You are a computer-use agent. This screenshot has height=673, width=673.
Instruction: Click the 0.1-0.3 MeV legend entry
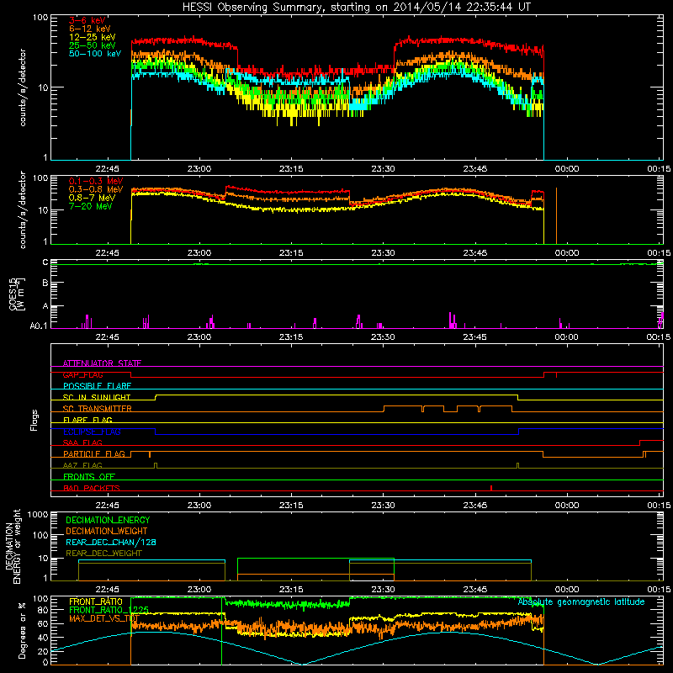coord(96,181)
